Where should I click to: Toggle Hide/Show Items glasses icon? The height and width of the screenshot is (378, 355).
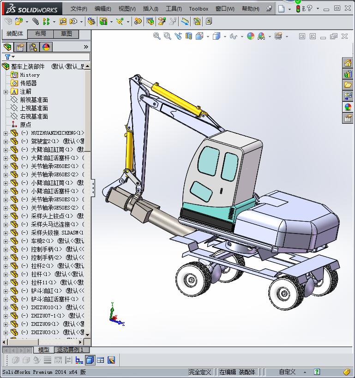pos(233,36)
